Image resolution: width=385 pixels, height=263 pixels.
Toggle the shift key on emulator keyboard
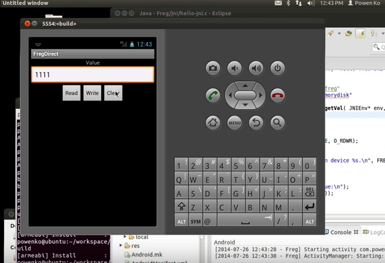tap(181, 206)
